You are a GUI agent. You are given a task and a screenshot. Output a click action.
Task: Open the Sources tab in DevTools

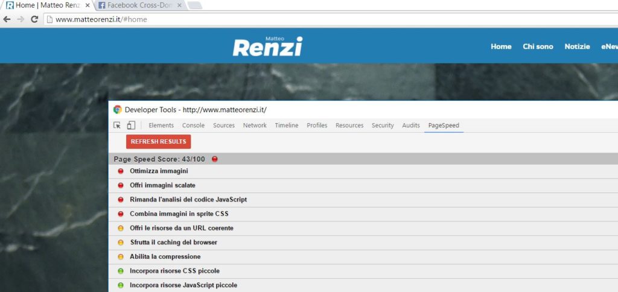pos(224,125)
